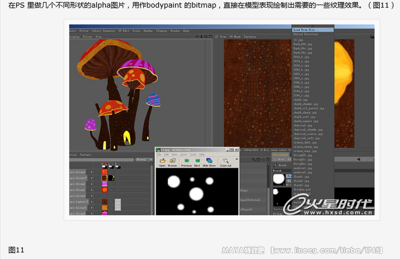Click the blinn31 orange-yellow texture thumbnail
Screen dimensions: 400x259
pos(105,208)
